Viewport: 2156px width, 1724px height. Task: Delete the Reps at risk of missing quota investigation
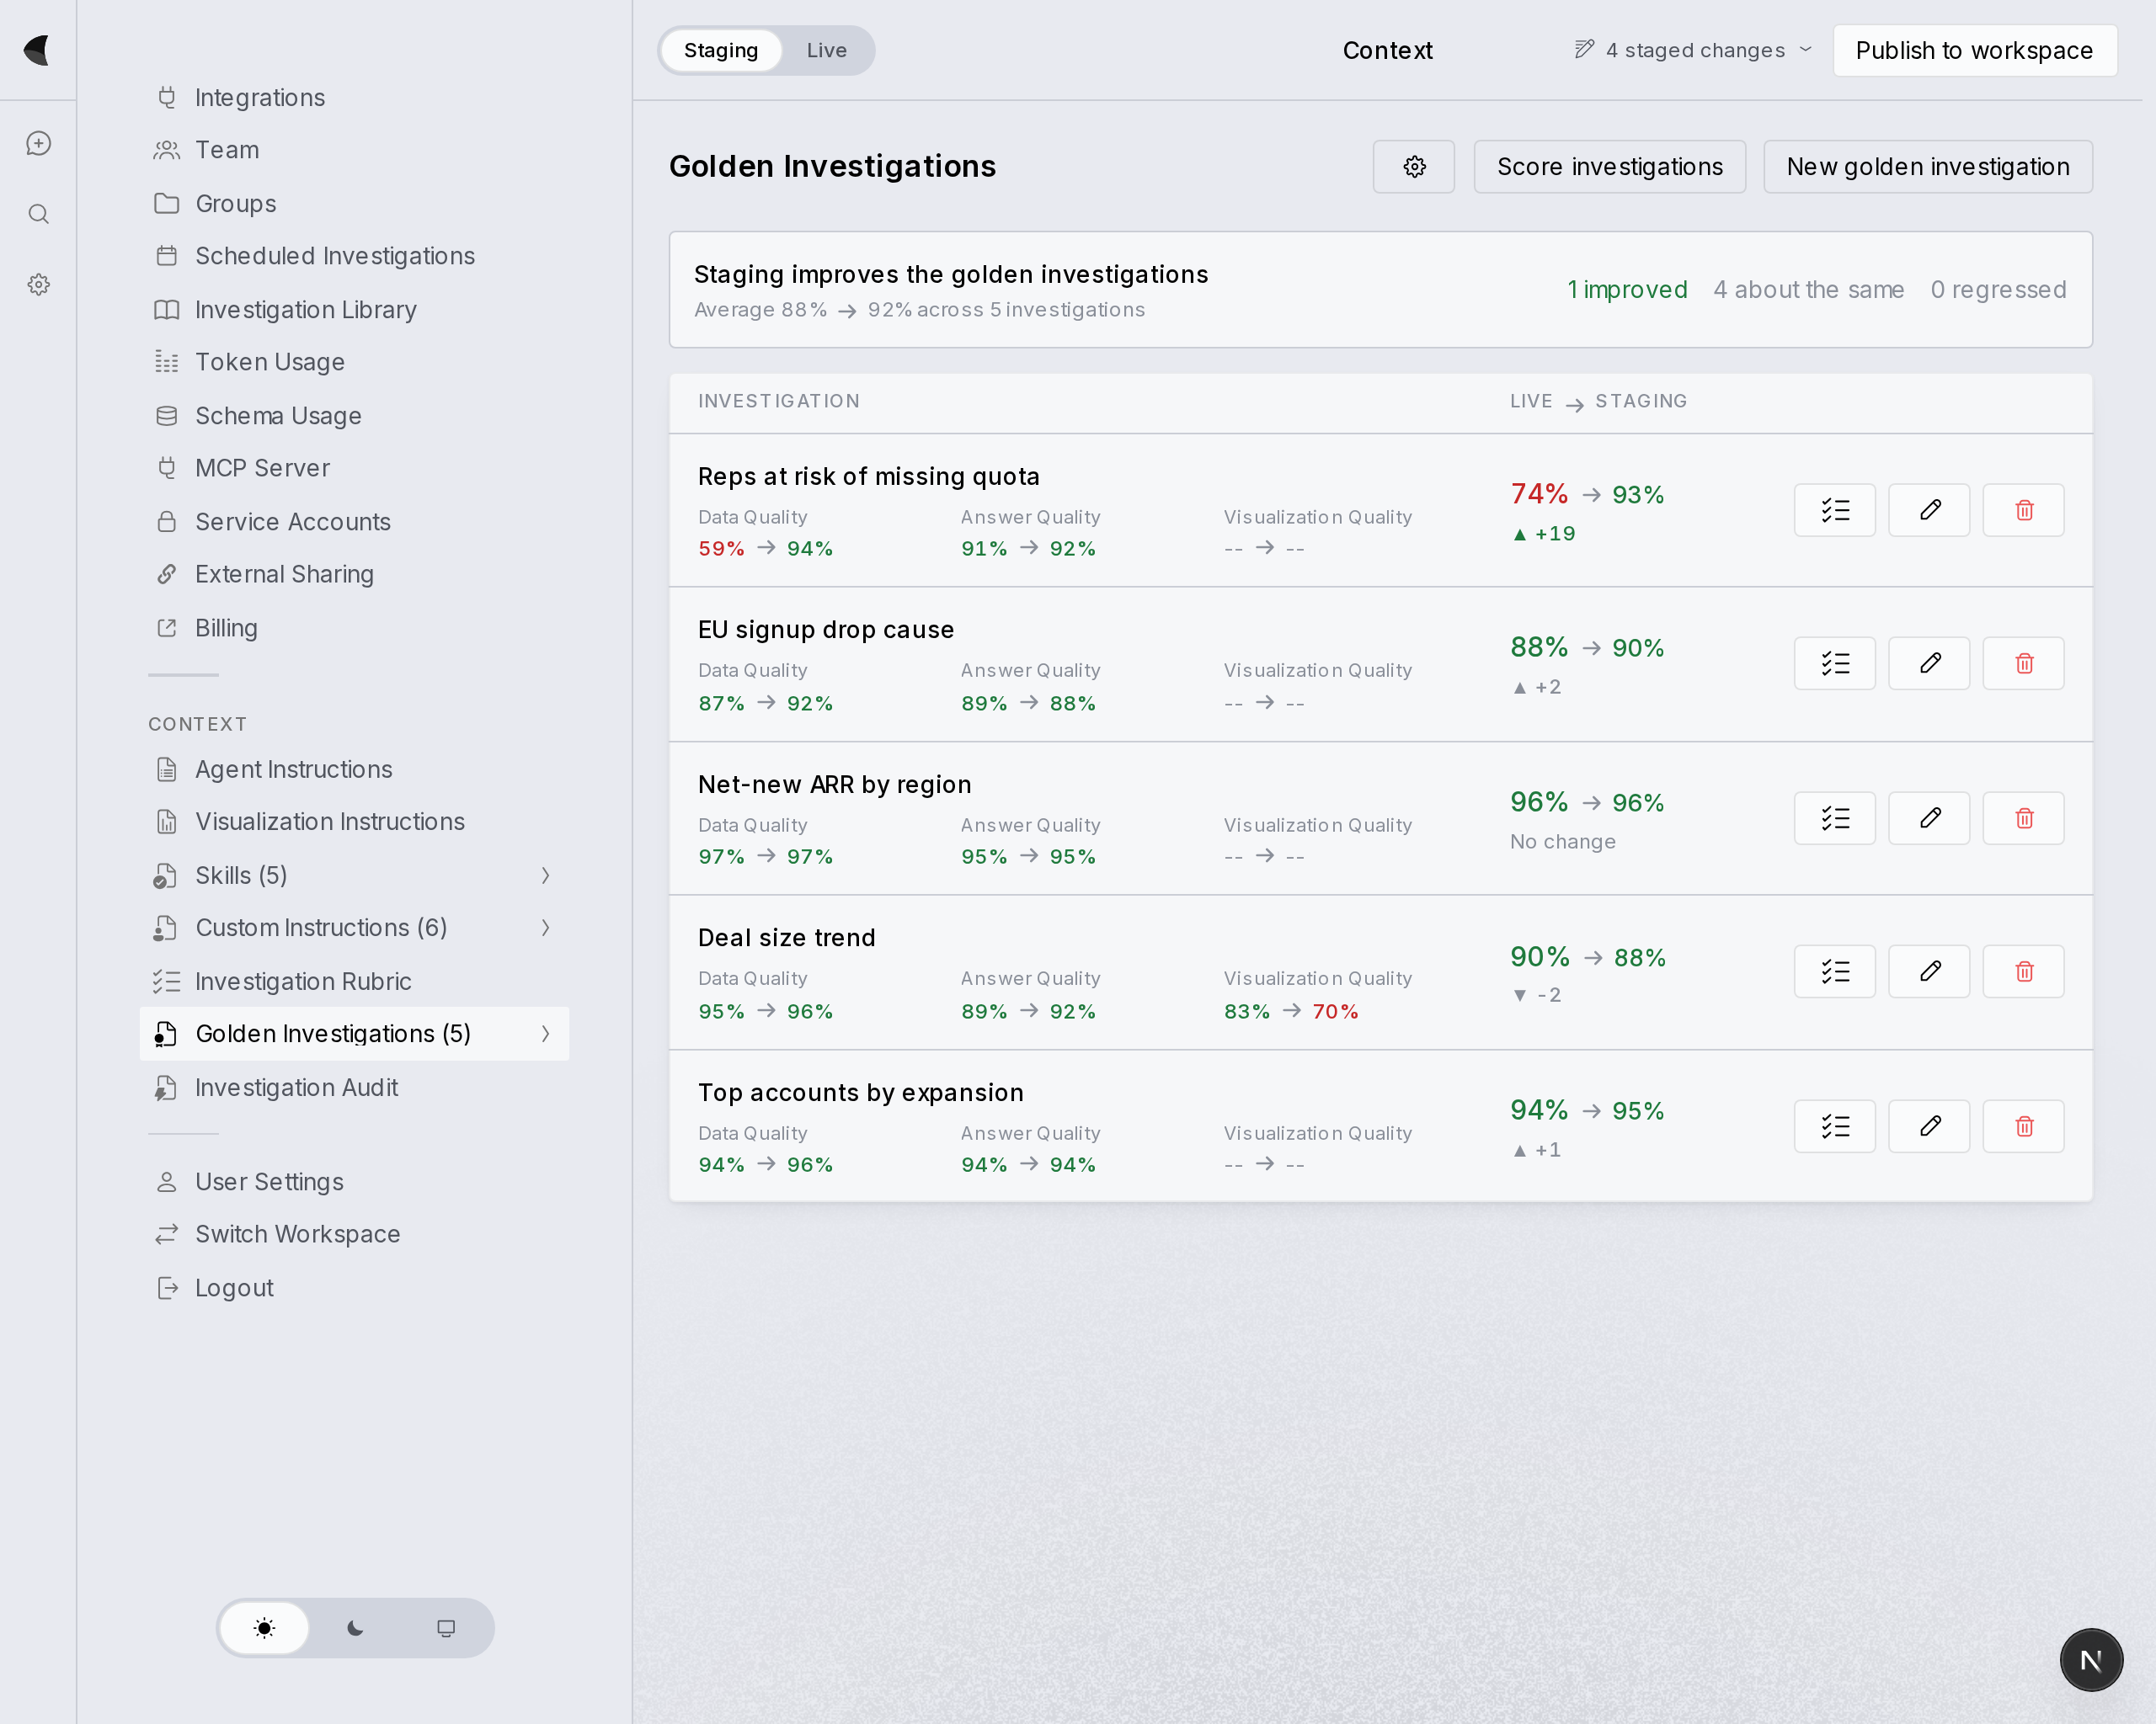point(2023,511)
